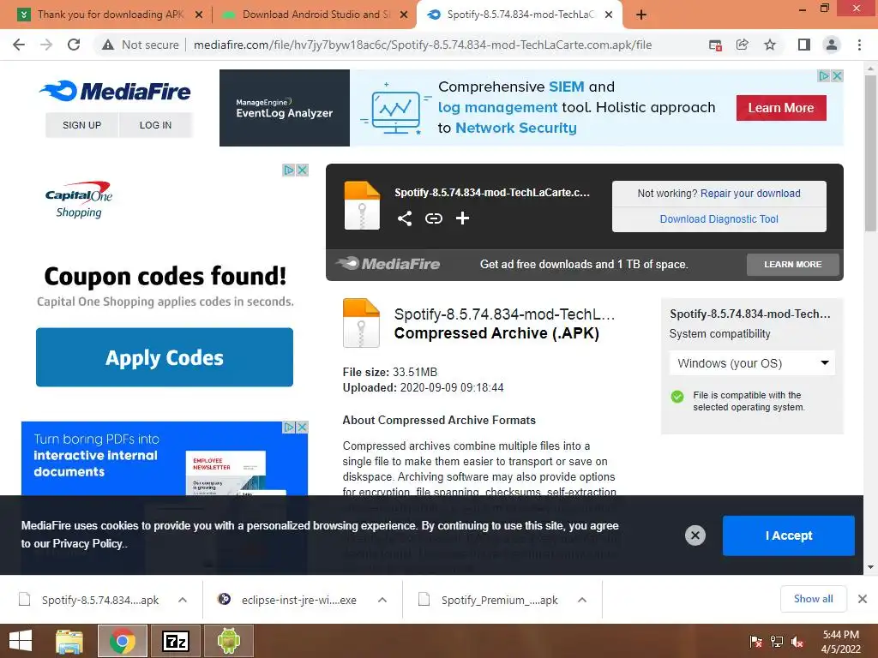
Task: Open the MediaFire logo home link
Action: [116, 91]
